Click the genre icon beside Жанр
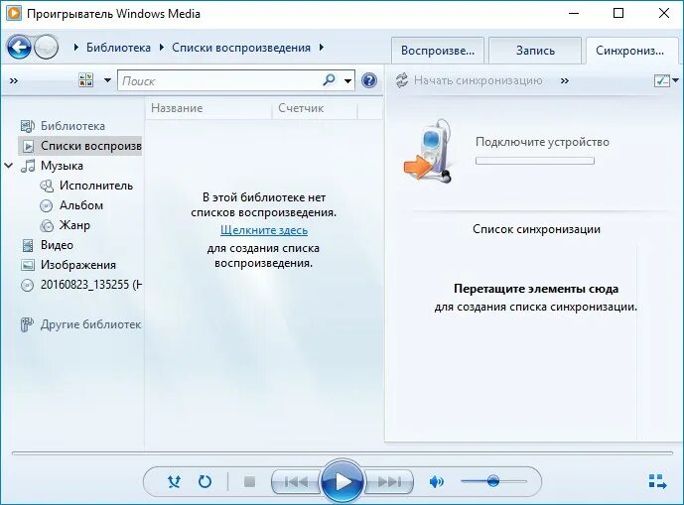The width and height of the screenshot is (684, 505). point(47,225)
